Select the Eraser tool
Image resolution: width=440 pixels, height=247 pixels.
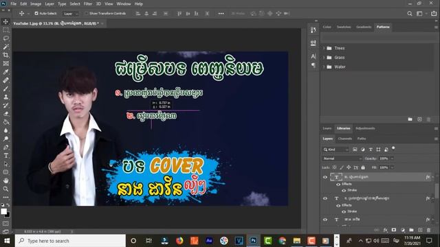pos(5,114)
